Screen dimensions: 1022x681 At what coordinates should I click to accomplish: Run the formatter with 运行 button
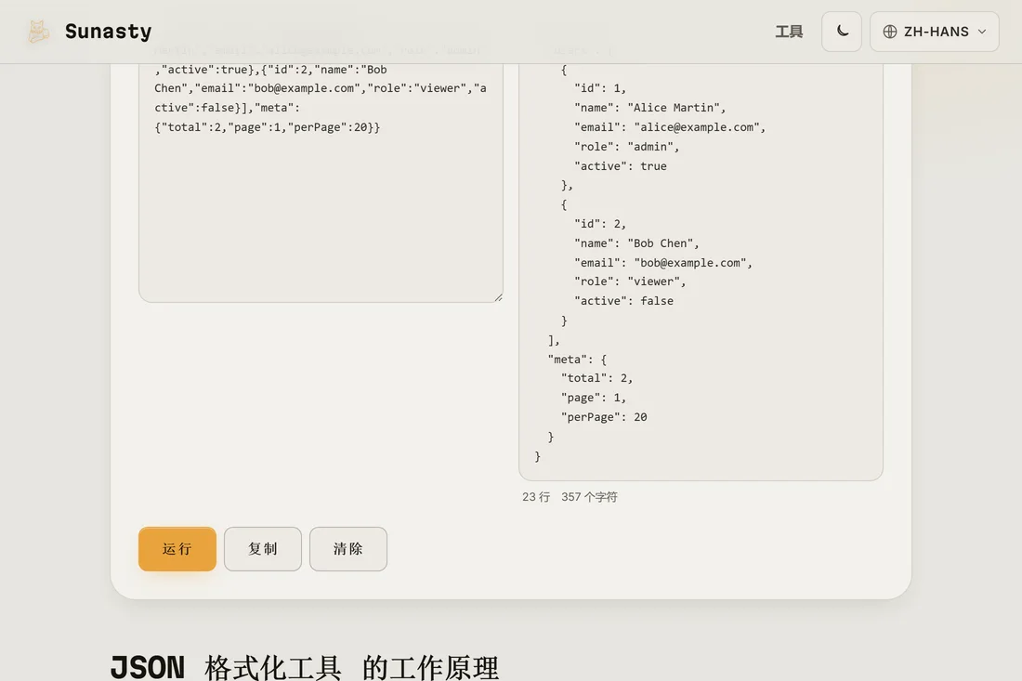(x=177, y=549)
